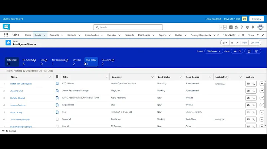
Task: Click the table vertical scrollbar
Action: [x=265, y=95]
